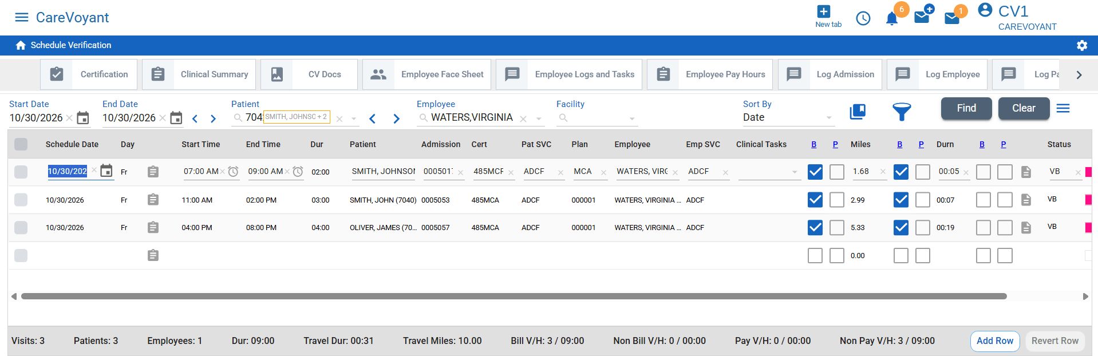The height and width of the screenshot is (356, 1098).
Task: Click pink status marker in first row
Action: point(1088,172)
